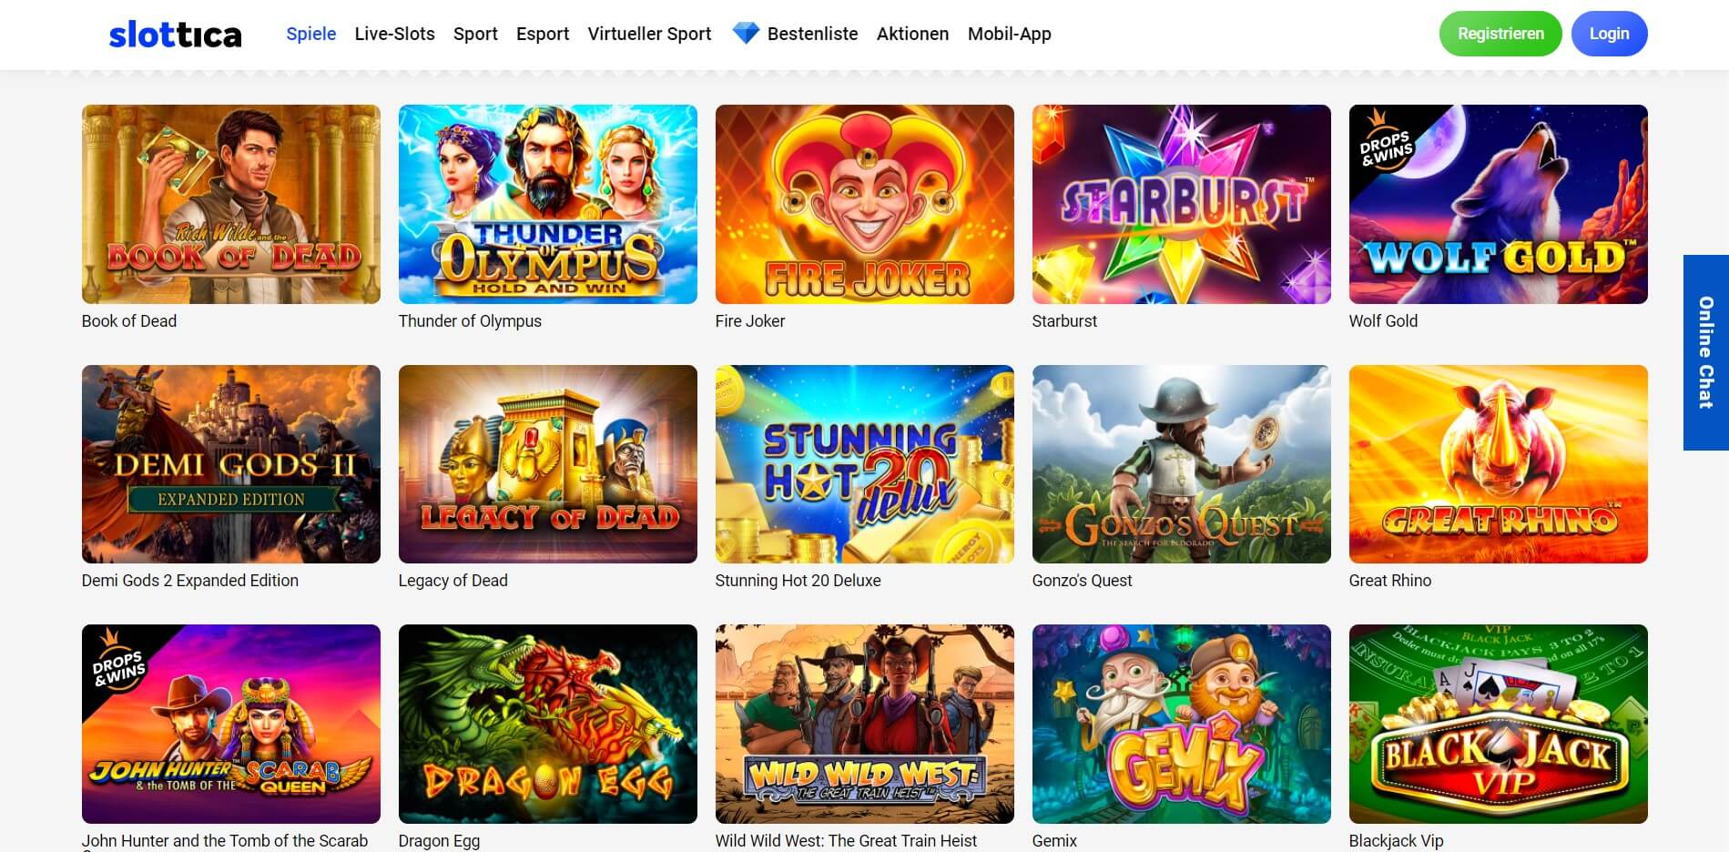This screenshot has height=852, width=1729.
Task: Click 'Stunning Hot 20 Deluxe' title text
Action: click(798, 581)
